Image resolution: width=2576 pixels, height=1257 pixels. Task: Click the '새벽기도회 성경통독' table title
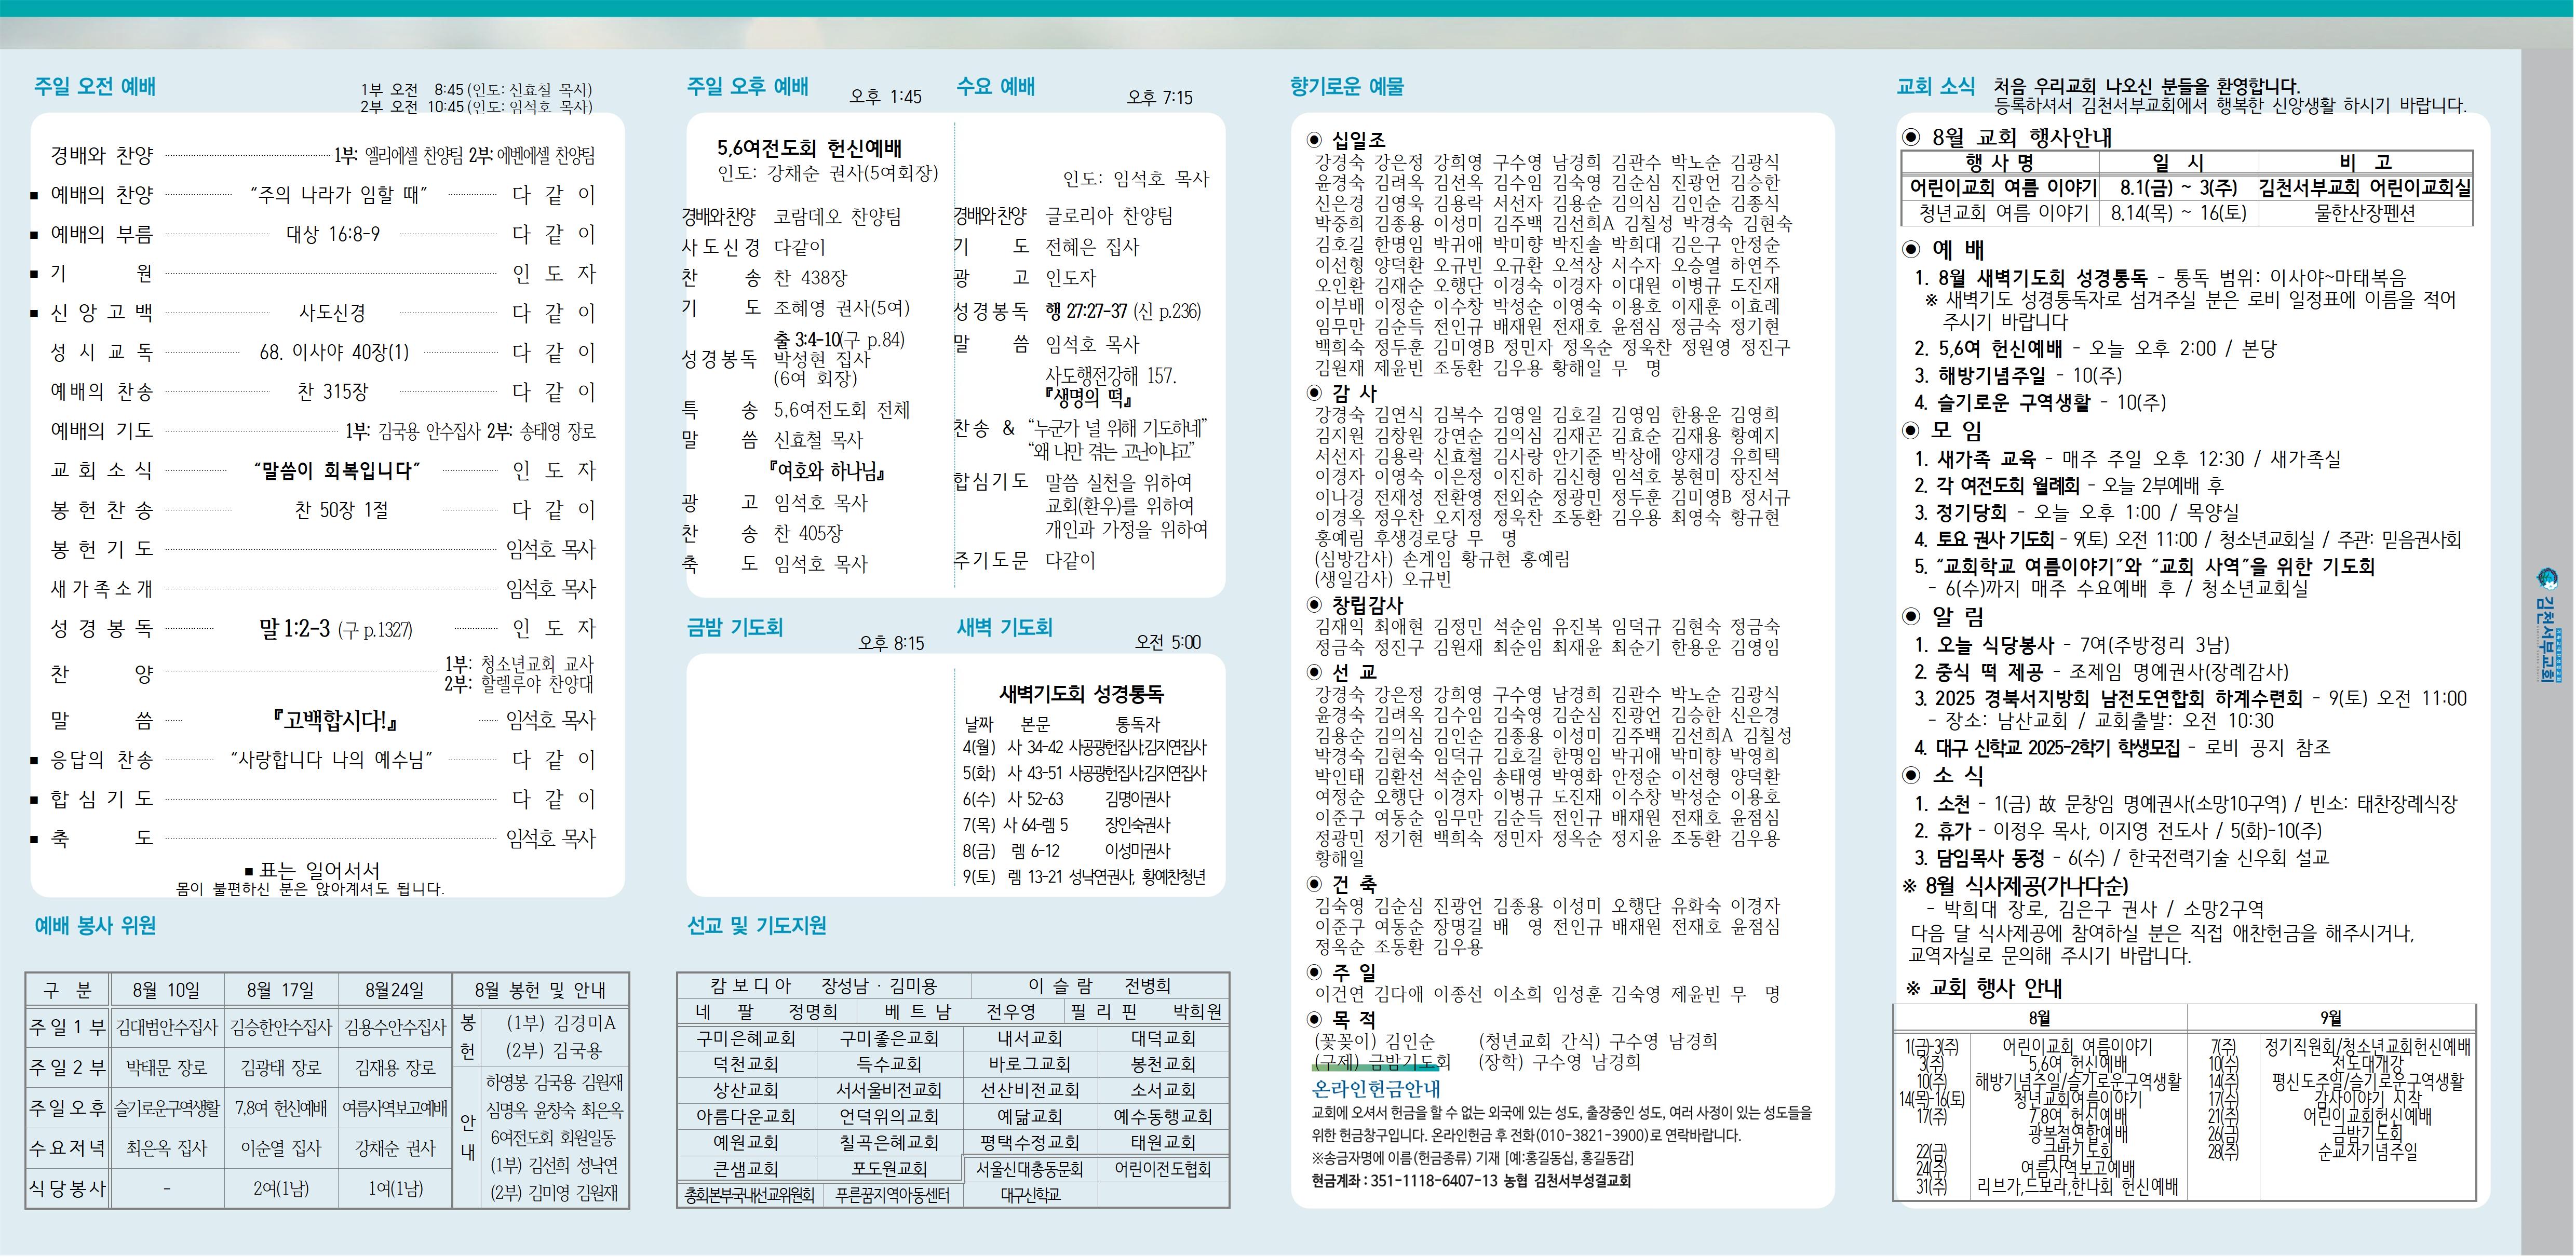tap(1081, 693)
